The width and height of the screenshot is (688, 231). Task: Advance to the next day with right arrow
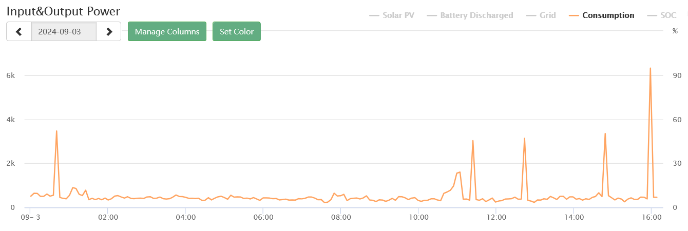click(x=109, y=31)
